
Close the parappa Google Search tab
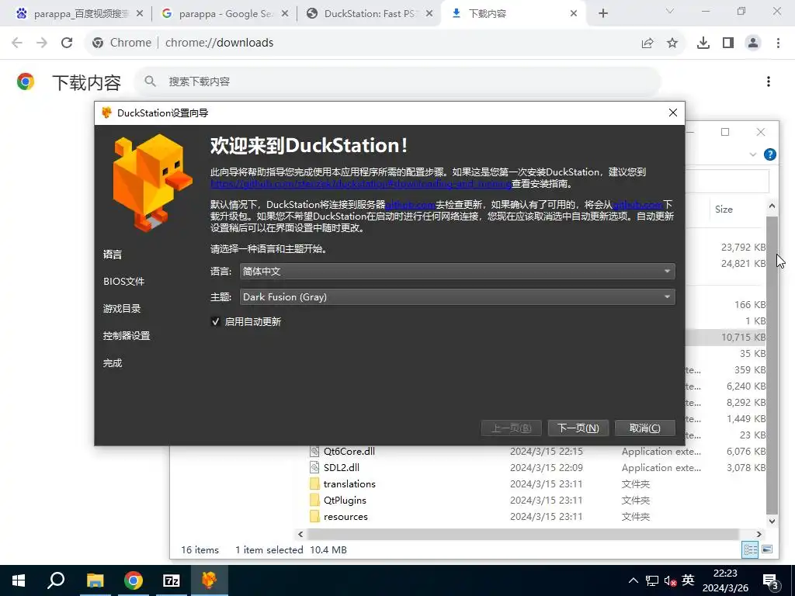click(285, 14)
